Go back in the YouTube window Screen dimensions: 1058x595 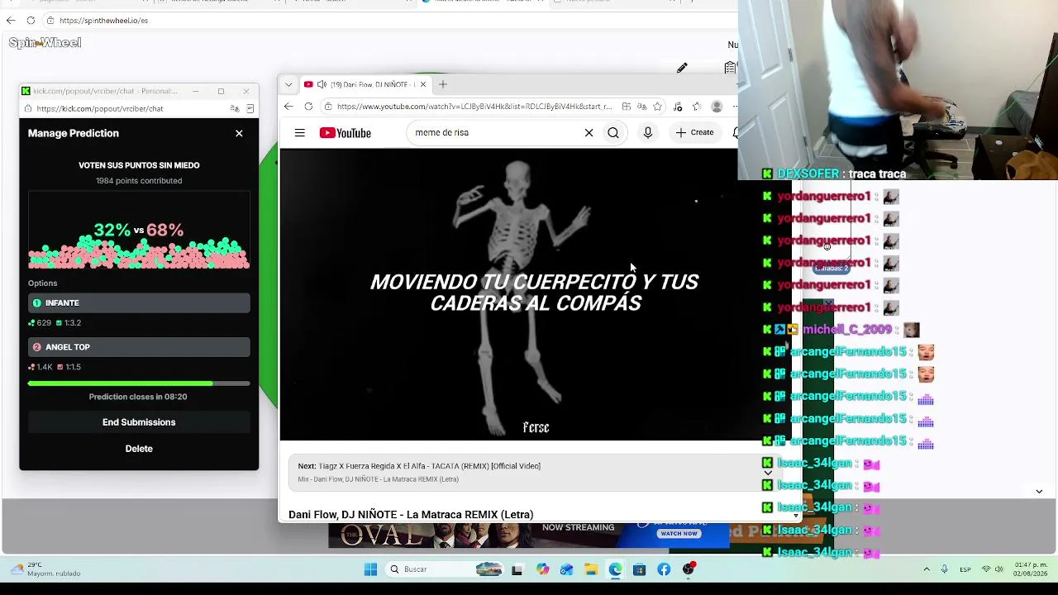click(x=288, y=107)
